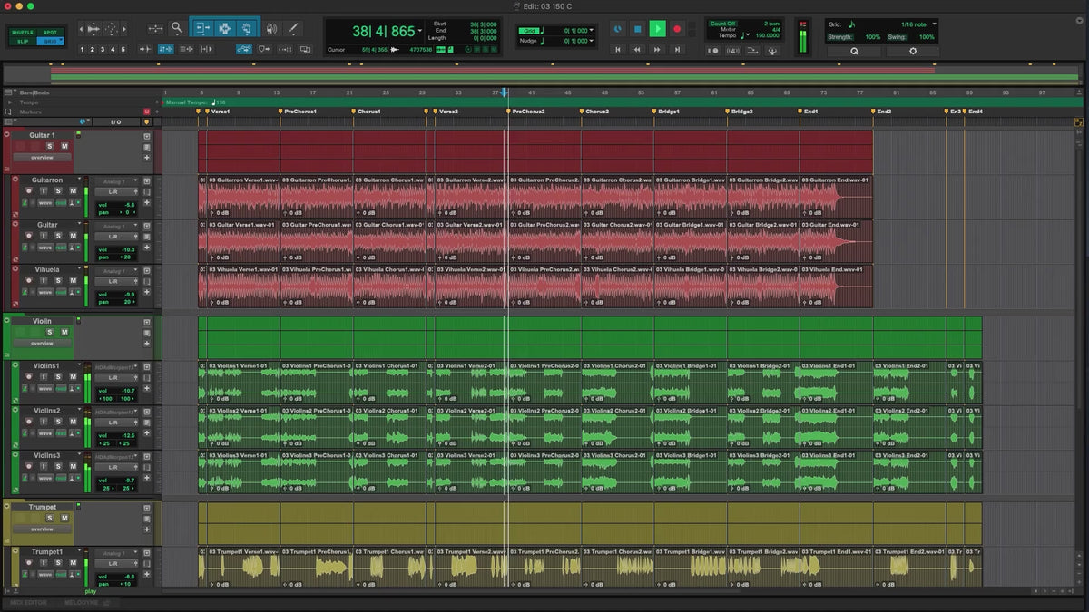Open the 1/16 note grid dropdown

(934, 24)
